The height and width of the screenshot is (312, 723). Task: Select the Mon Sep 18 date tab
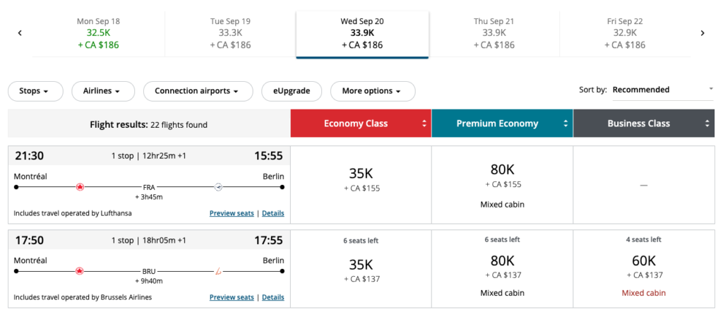(98, 32)
